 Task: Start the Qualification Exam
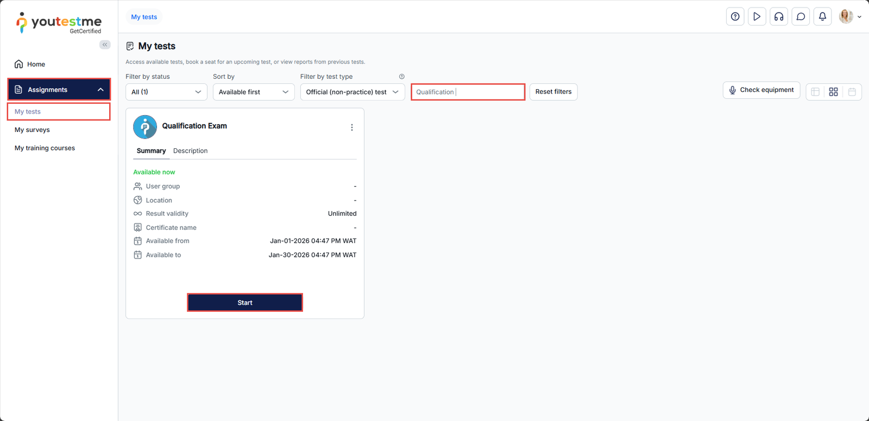tap(245, 303)
